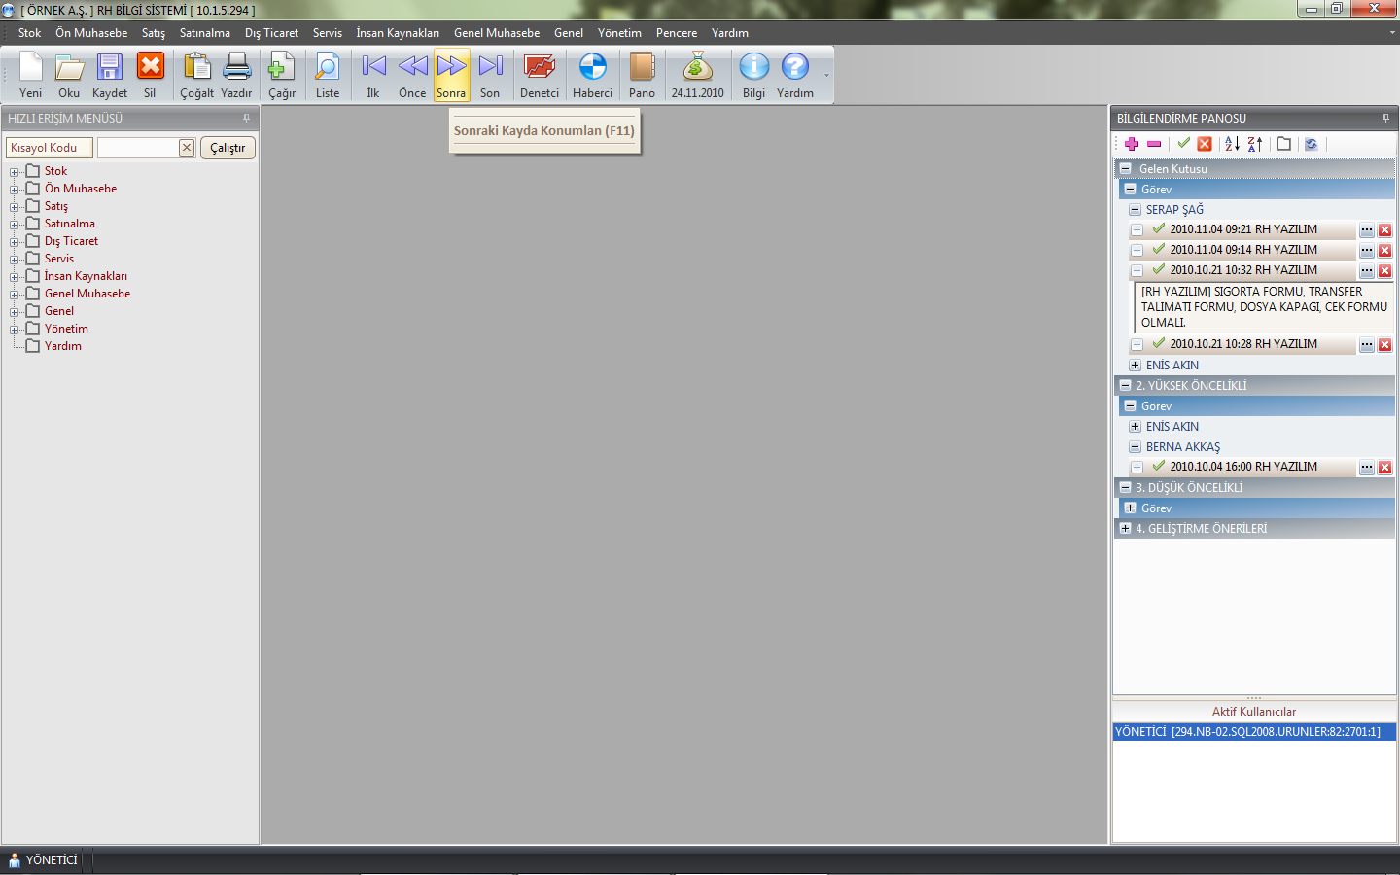Toggle the pin on Bilgilendirme Panosu
The width and height of the screenshot is (1400, 875).
click(1385, 119)
